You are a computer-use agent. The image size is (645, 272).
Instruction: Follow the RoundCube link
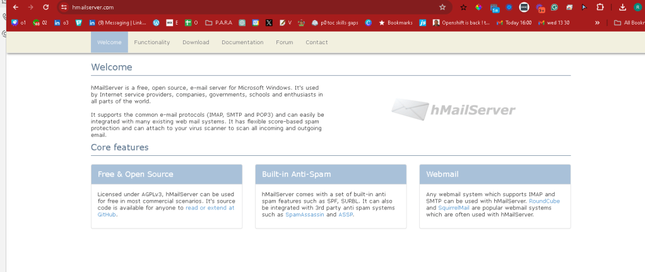544,201
